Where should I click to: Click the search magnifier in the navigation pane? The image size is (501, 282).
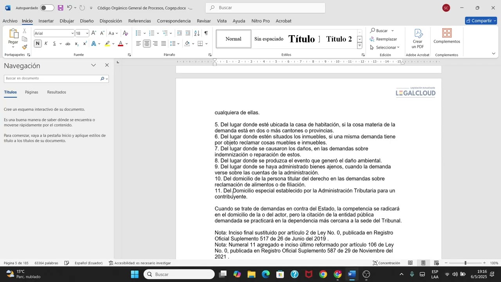pos(102,79)
